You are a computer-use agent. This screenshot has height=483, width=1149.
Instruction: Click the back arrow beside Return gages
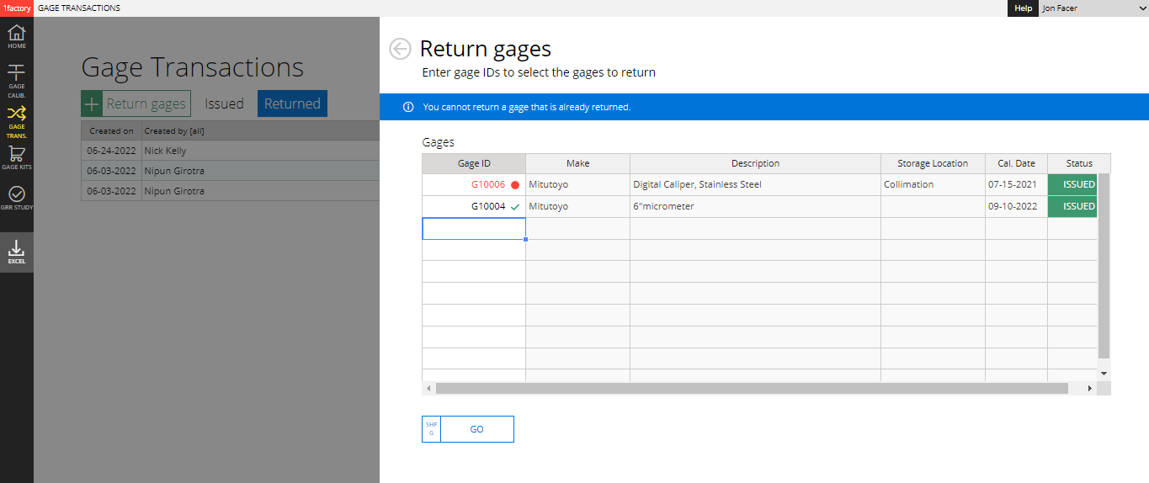400,49
